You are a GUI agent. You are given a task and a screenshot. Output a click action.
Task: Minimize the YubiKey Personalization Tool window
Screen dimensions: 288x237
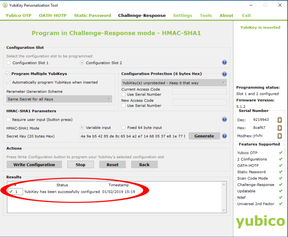[251, 5]
